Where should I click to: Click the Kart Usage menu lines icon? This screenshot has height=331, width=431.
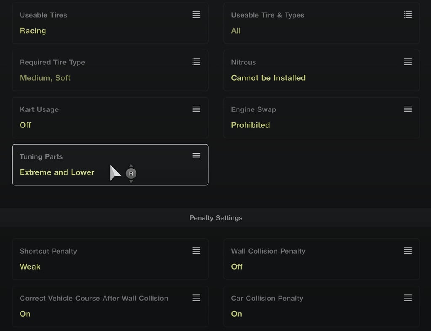(196, 109)
